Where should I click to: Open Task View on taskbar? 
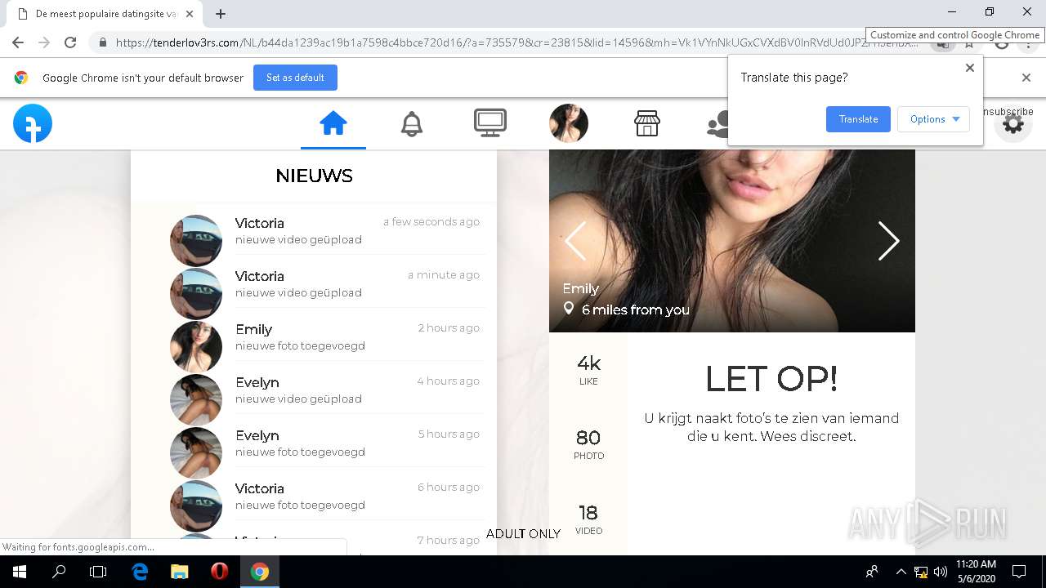(x=98, y=572)
